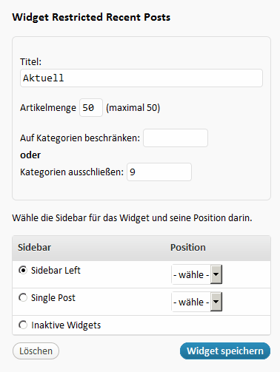Open the Single Post position dropdown
Viewport: 280px width, 372px height.
pos(197,302)
